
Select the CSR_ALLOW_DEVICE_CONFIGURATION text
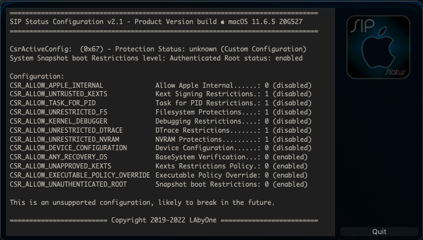pos(68,148)
